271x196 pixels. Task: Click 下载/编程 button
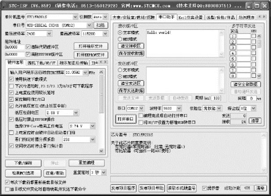point(23,163)
